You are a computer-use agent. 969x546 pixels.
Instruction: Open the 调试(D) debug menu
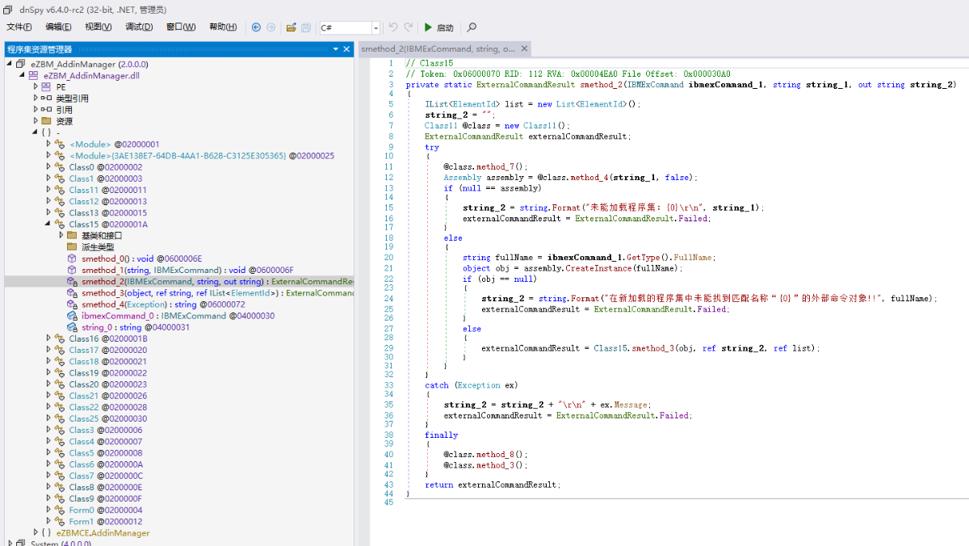point(139,27)
